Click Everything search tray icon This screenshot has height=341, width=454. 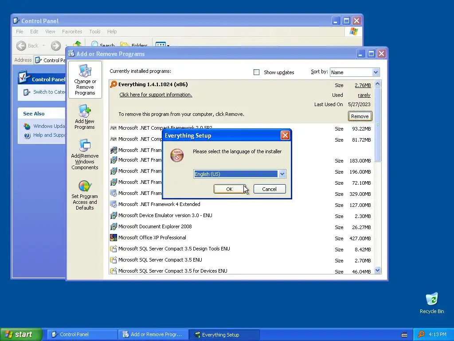click(421, 335)
